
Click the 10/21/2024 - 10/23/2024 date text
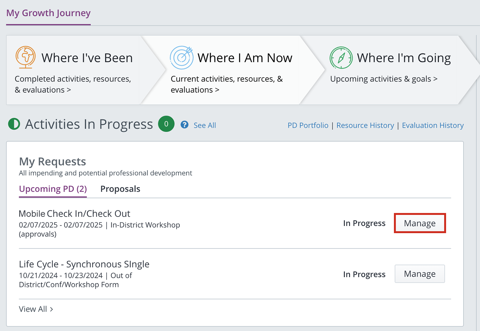click(x=61, y=275)
